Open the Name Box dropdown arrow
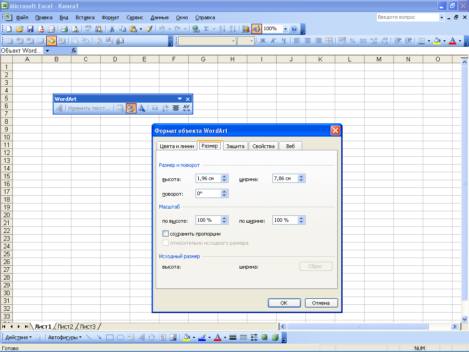Viewport: 469px width, 352px height. (x=47, y=50)
